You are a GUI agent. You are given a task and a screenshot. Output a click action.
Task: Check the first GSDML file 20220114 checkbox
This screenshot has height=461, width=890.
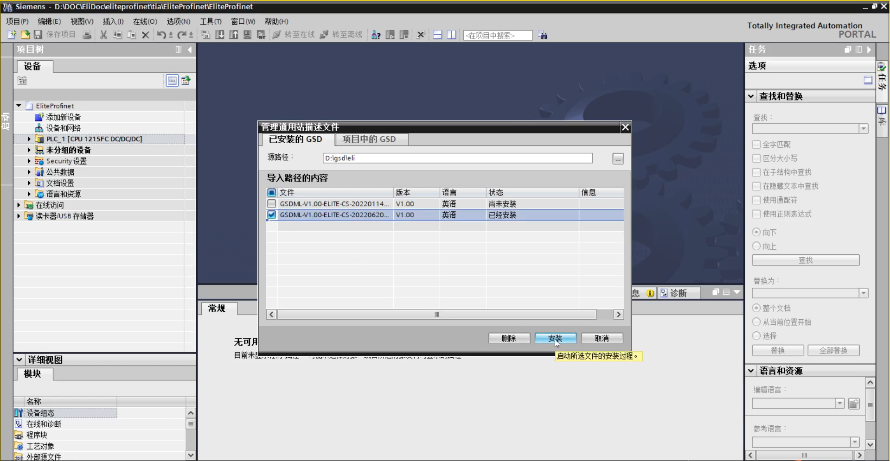tap(272, 204)
